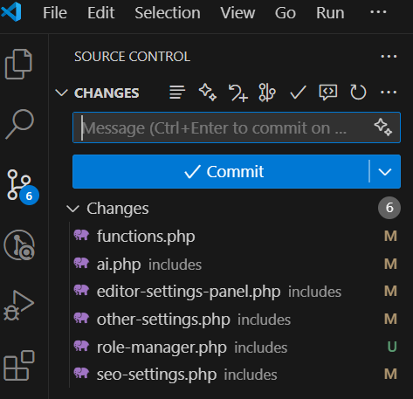Open more actions ellipsis beside SOURCE CONTROL
Image resolution: width=413 pixels, height=399 pixels.
389,57
